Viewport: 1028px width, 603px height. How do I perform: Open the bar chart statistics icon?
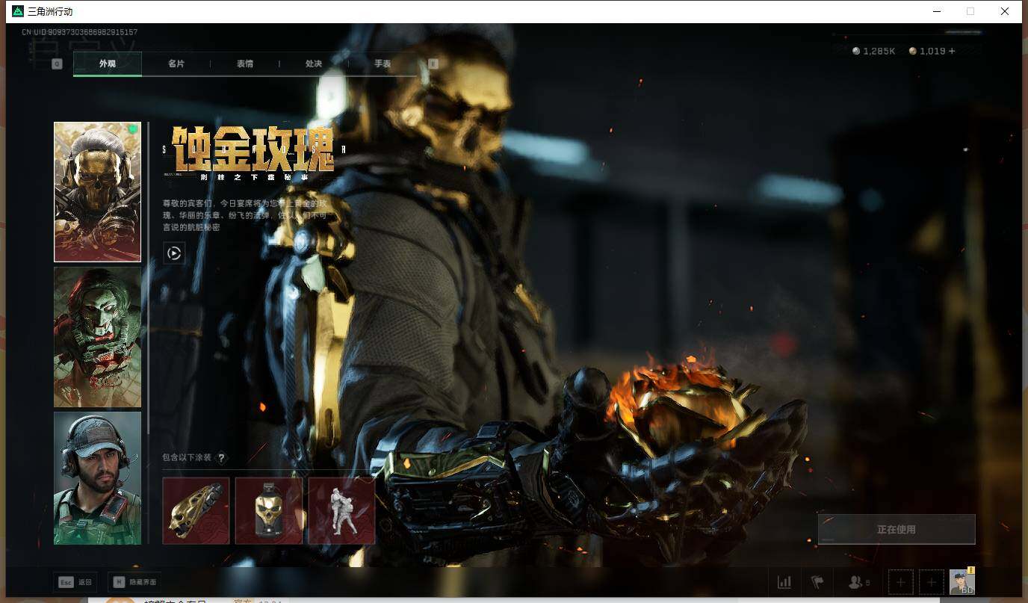(x=784, y=582)
